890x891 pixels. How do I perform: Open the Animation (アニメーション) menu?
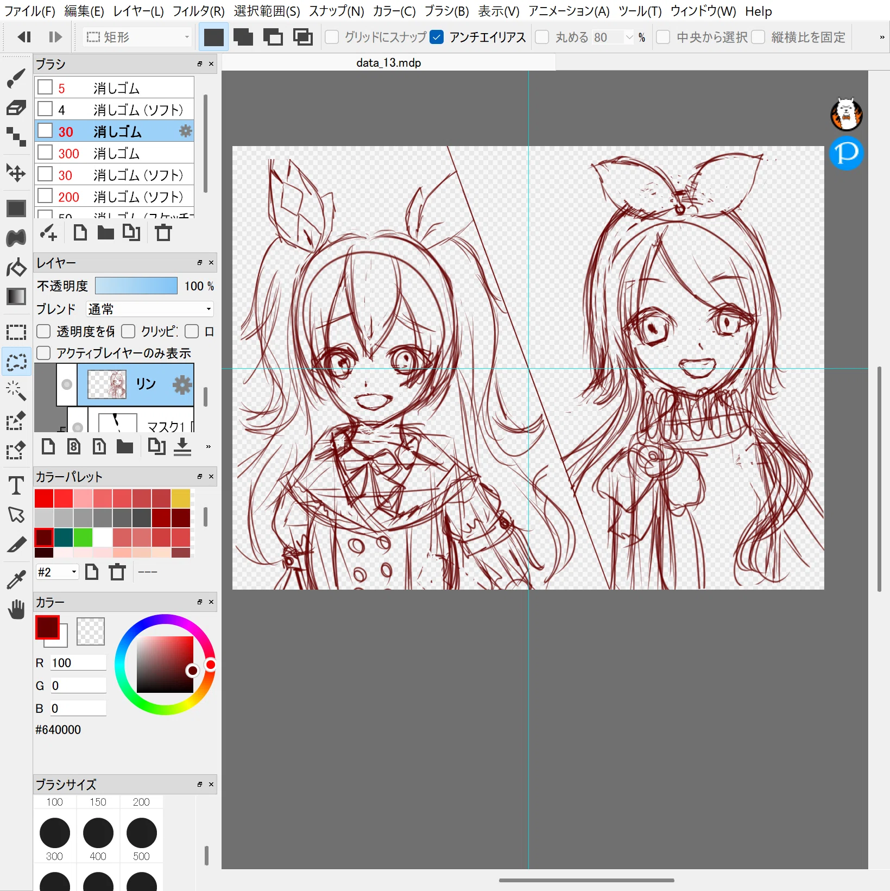[x=569, y=11]
